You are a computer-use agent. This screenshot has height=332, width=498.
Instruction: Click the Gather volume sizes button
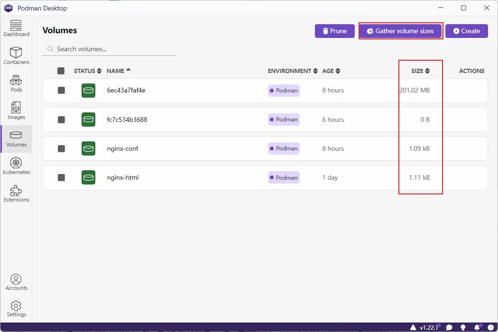(x=400, y=31)
